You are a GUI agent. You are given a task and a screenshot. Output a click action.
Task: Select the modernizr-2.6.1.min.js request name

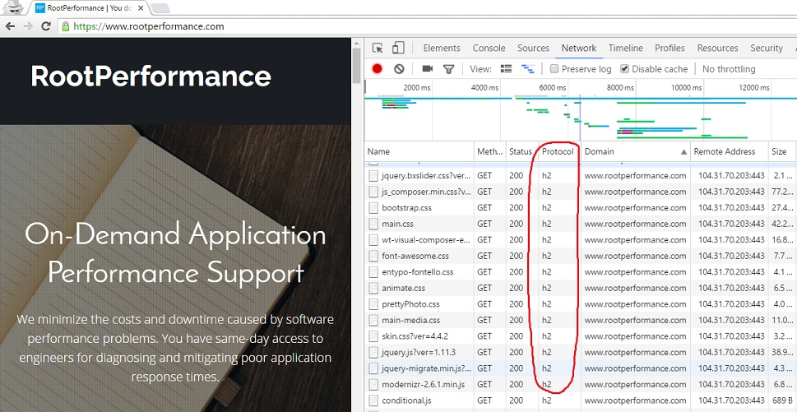pyautogui.click(x=423, y=385)
